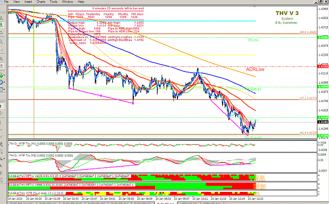Screen dimensions: 329x204
Task: Expand the Periods dropdown arrow
Action: tap(4, 82)
